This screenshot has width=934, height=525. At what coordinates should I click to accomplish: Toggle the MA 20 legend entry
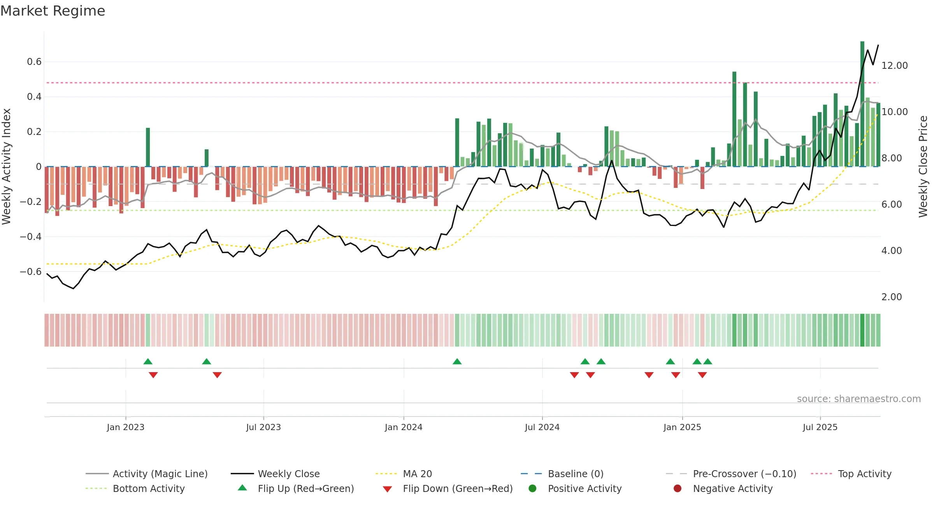click(x=404, y=474)
